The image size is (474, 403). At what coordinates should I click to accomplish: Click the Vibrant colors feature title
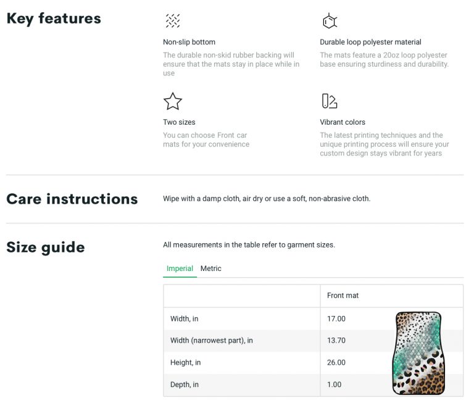pyautogui.click(x=343, y=122)
